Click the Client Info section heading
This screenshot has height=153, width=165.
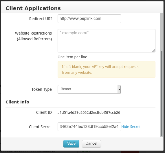click(17, 102)
